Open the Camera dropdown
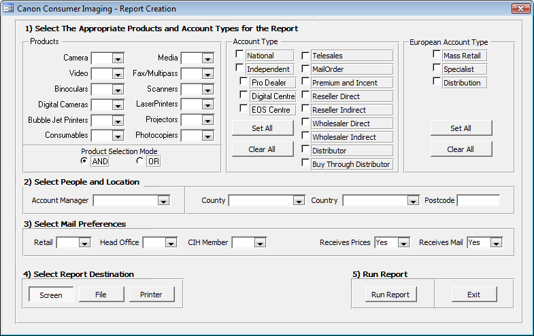Screen dimensions: 534x336 [118, 58]
